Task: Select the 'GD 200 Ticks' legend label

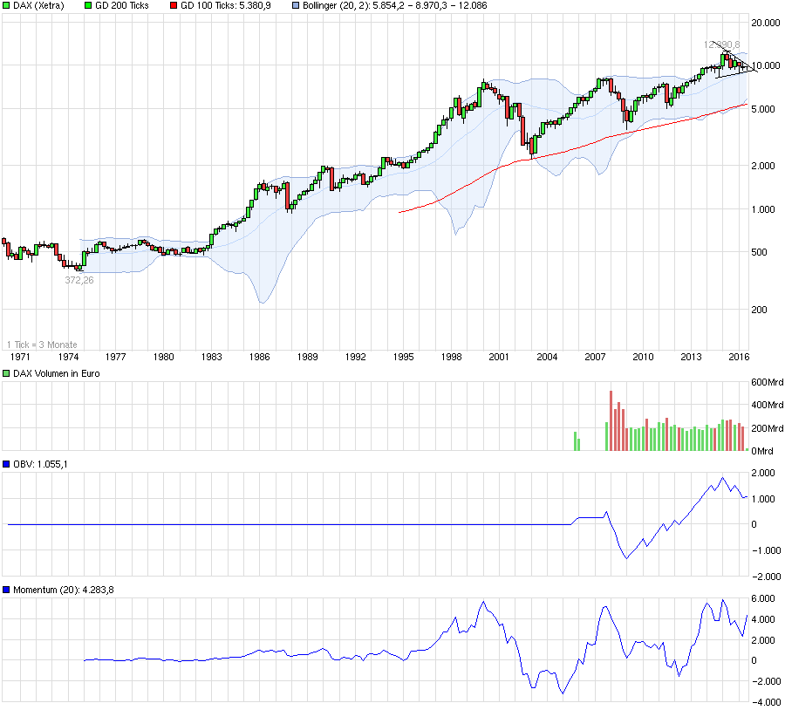Action: pos(121,5)
